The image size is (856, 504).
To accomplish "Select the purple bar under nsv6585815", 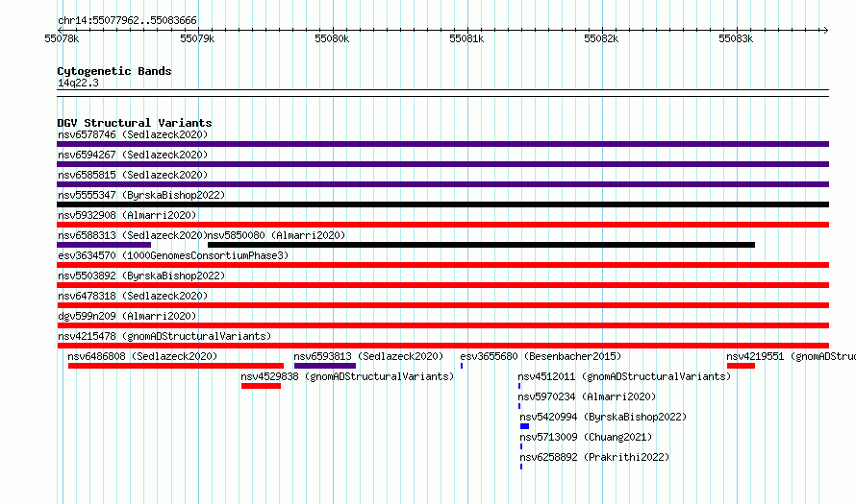I will coord(442,184).
